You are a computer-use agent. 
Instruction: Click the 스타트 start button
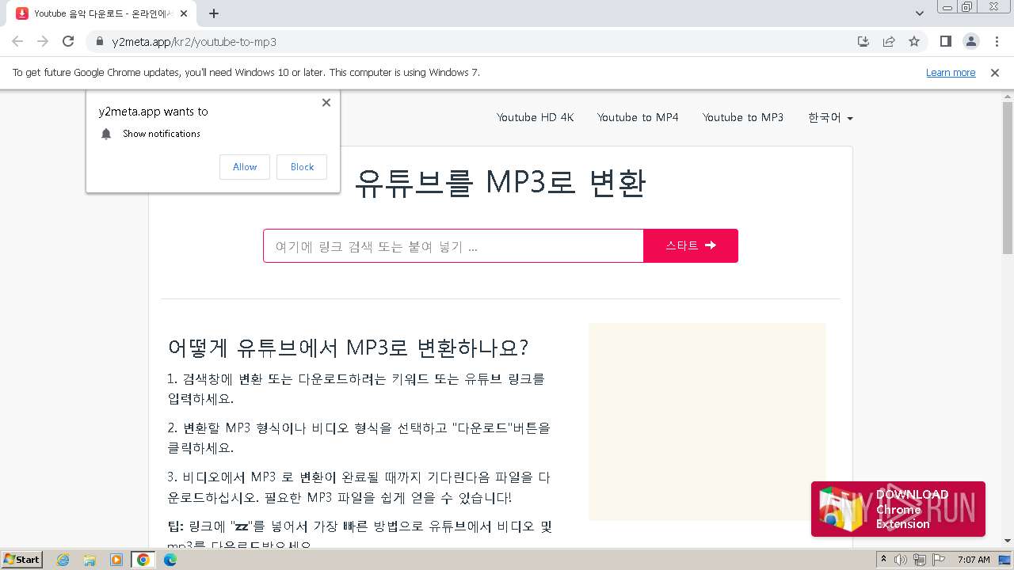[x=691, y=245]
